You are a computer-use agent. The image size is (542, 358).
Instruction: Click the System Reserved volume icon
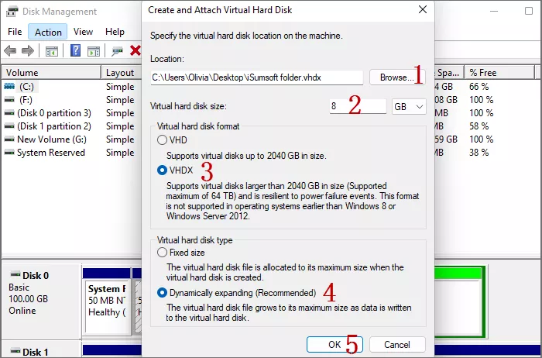tap(9, 153)
